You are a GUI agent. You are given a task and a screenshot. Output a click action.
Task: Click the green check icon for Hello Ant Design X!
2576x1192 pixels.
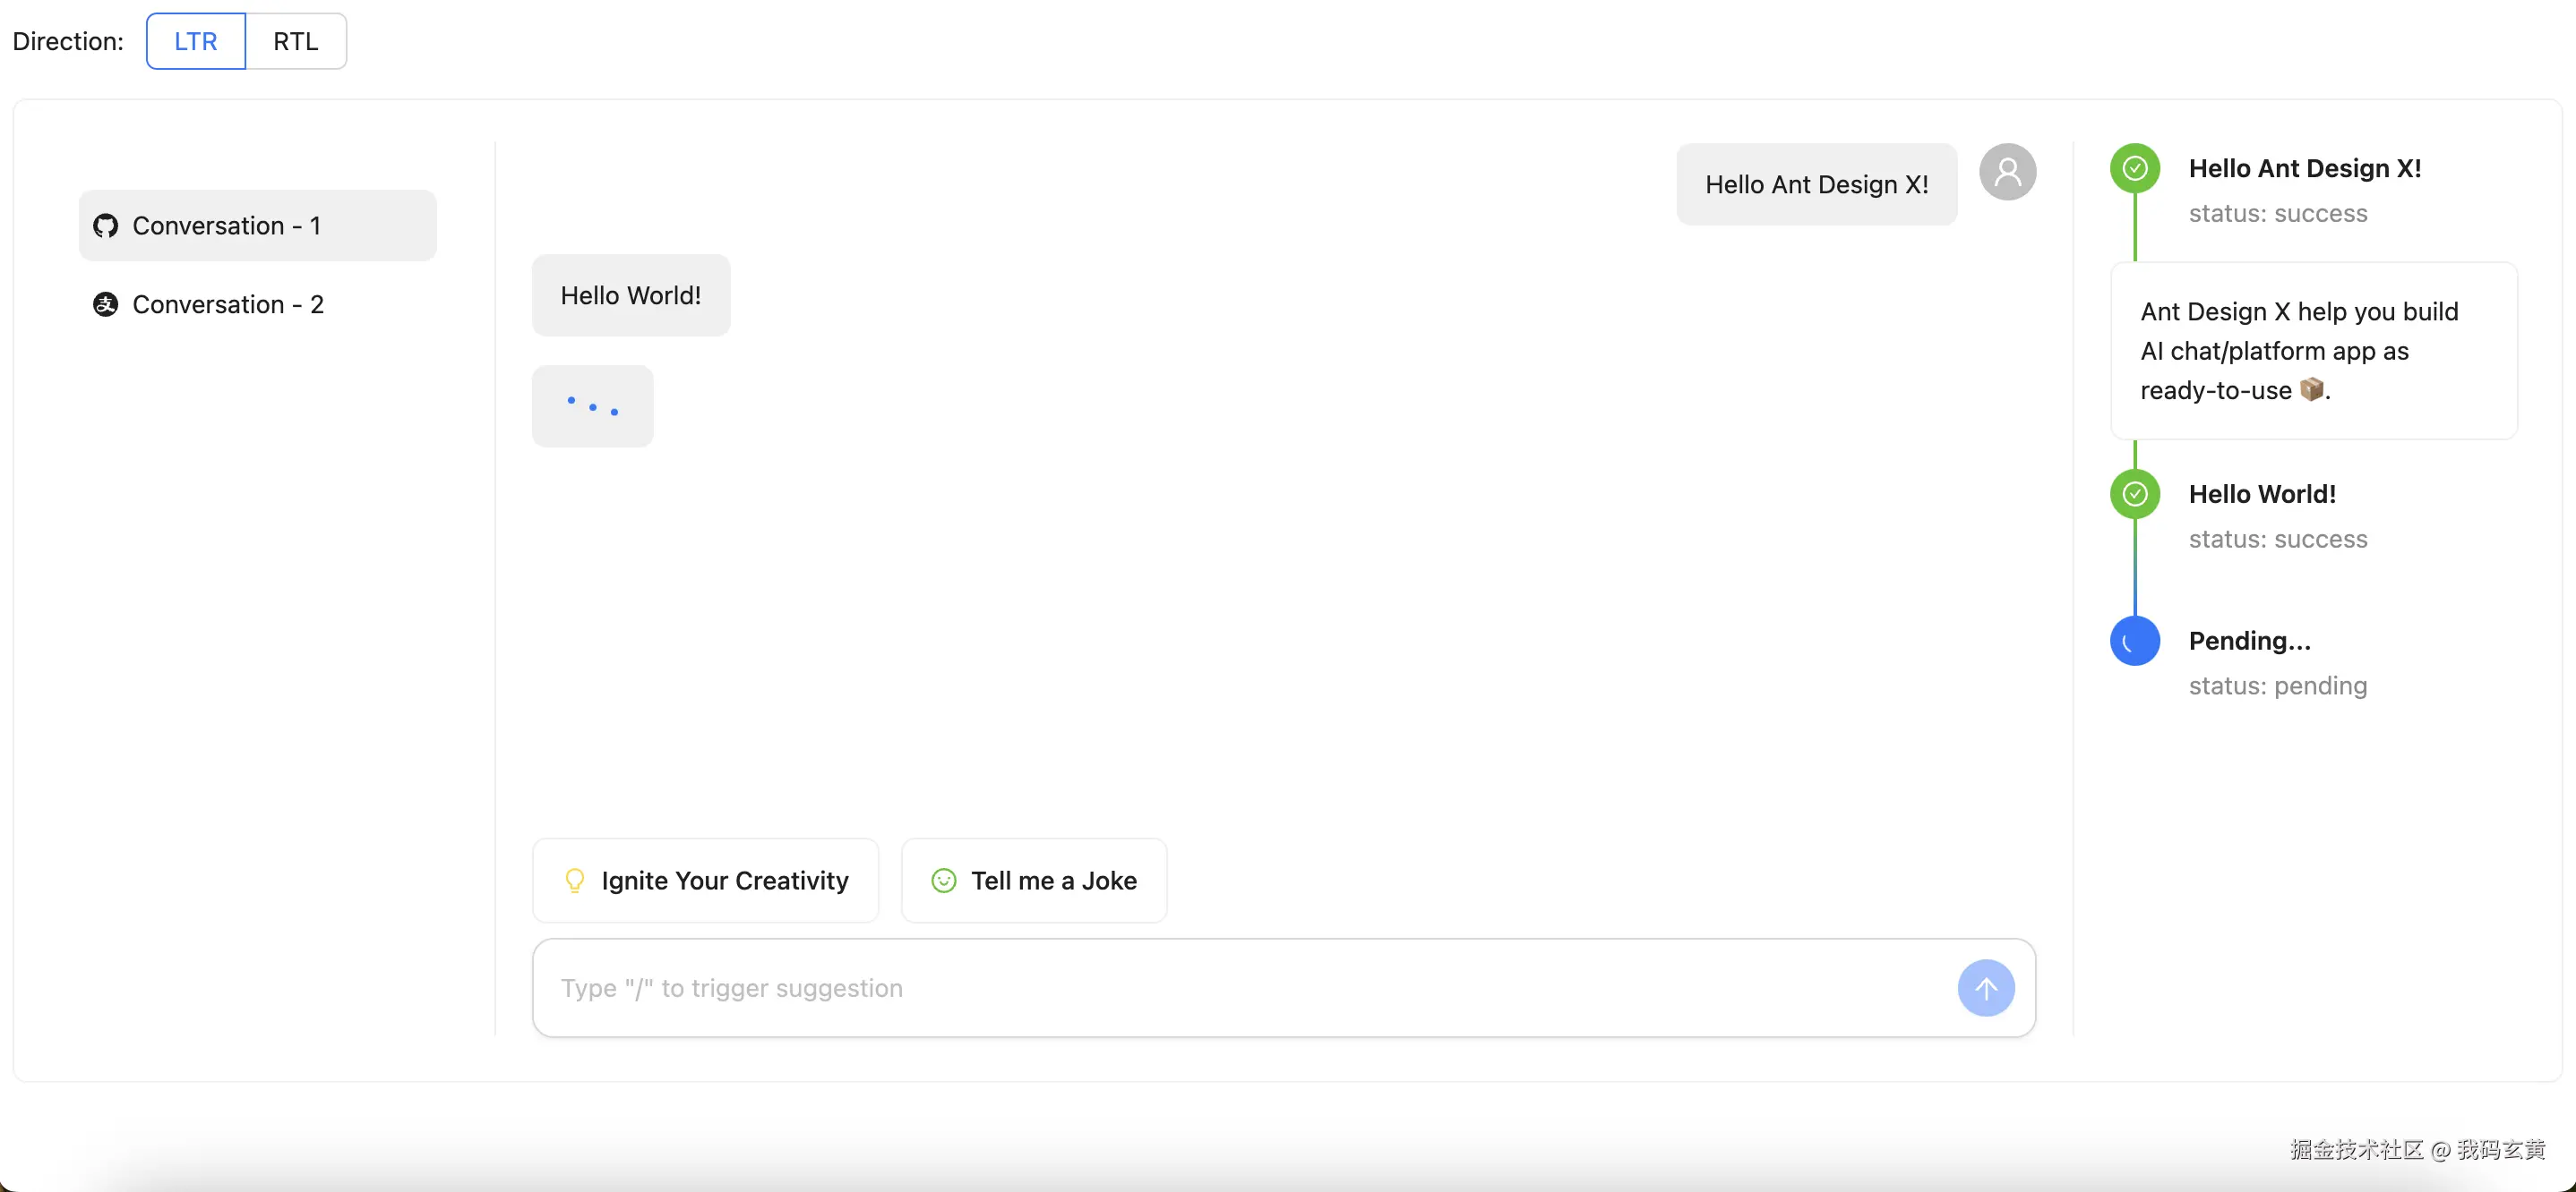[x=2134, y=168]
